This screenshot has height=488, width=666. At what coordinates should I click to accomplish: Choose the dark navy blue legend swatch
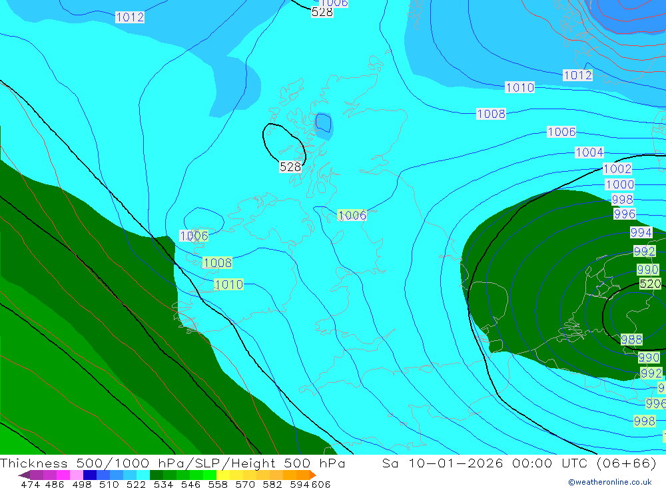click(90, 475)
